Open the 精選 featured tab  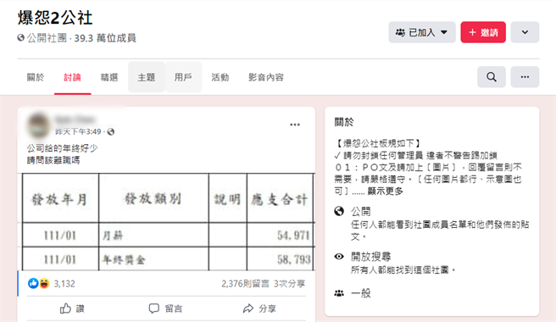109,77
